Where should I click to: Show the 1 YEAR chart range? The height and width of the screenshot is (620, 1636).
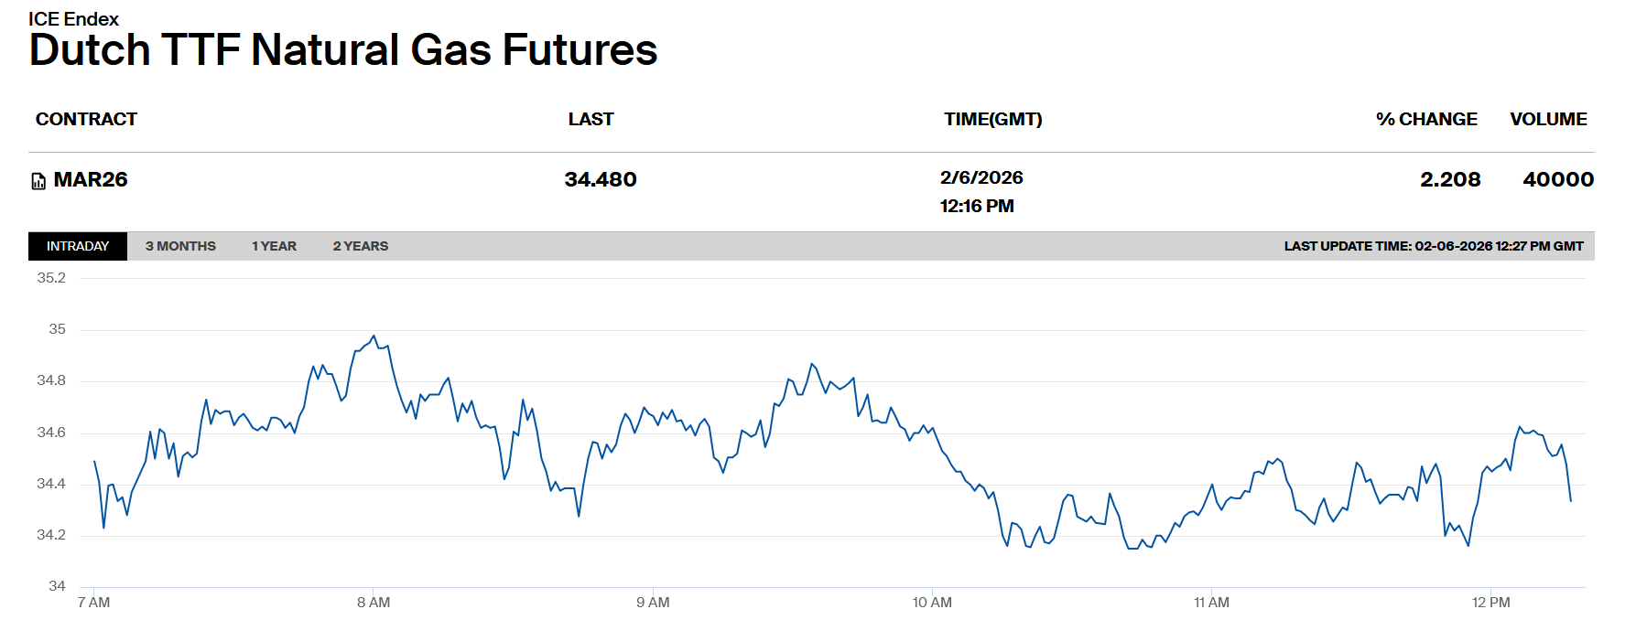(x=274, y=246)
